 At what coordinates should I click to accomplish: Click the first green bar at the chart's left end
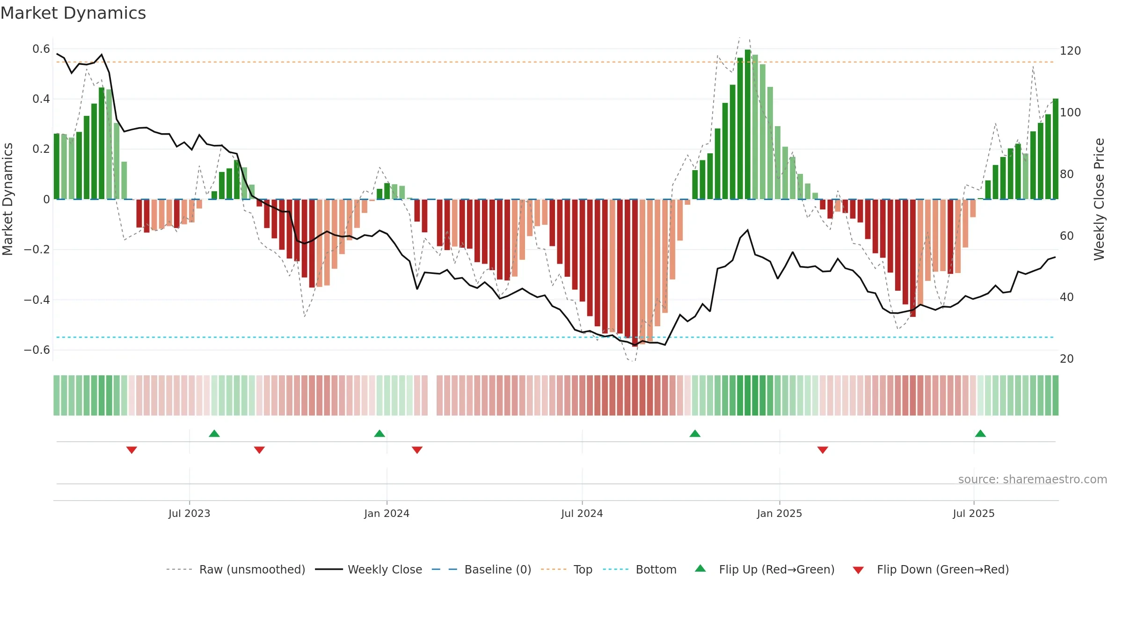point(57,166)
